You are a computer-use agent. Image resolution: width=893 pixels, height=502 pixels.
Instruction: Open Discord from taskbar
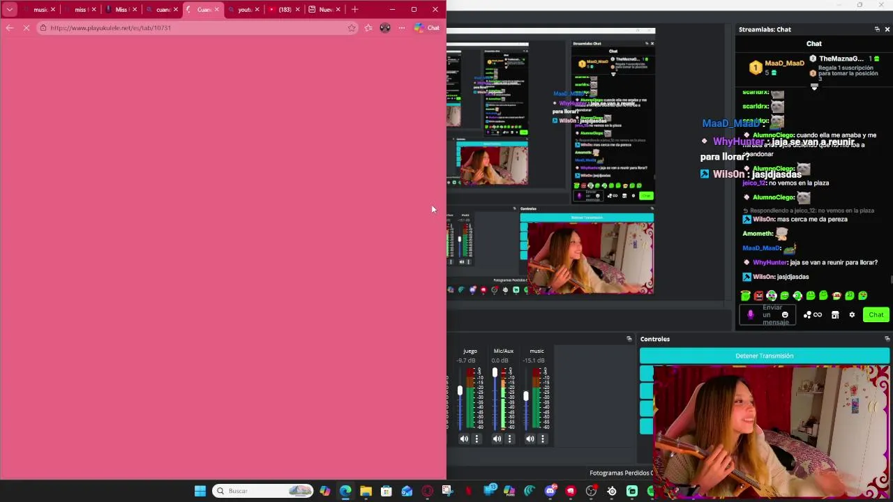(550, 491)
